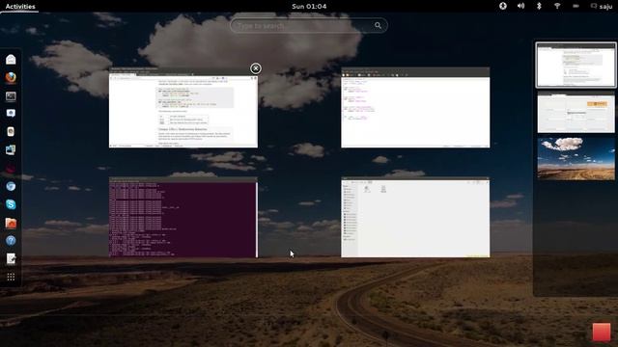Click the magnifier icon in search box
Screen dimensions: 618x347
point(378,26)
